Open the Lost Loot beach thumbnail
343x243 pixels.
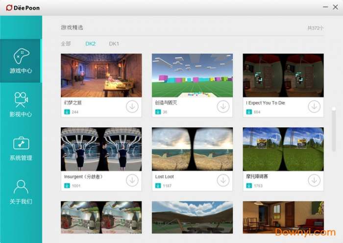pos(192,149)
